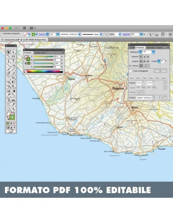This screenshot has height=223, width=173.
Task: Click the Opacità link in control bar
Action: [x=126, y=34]
